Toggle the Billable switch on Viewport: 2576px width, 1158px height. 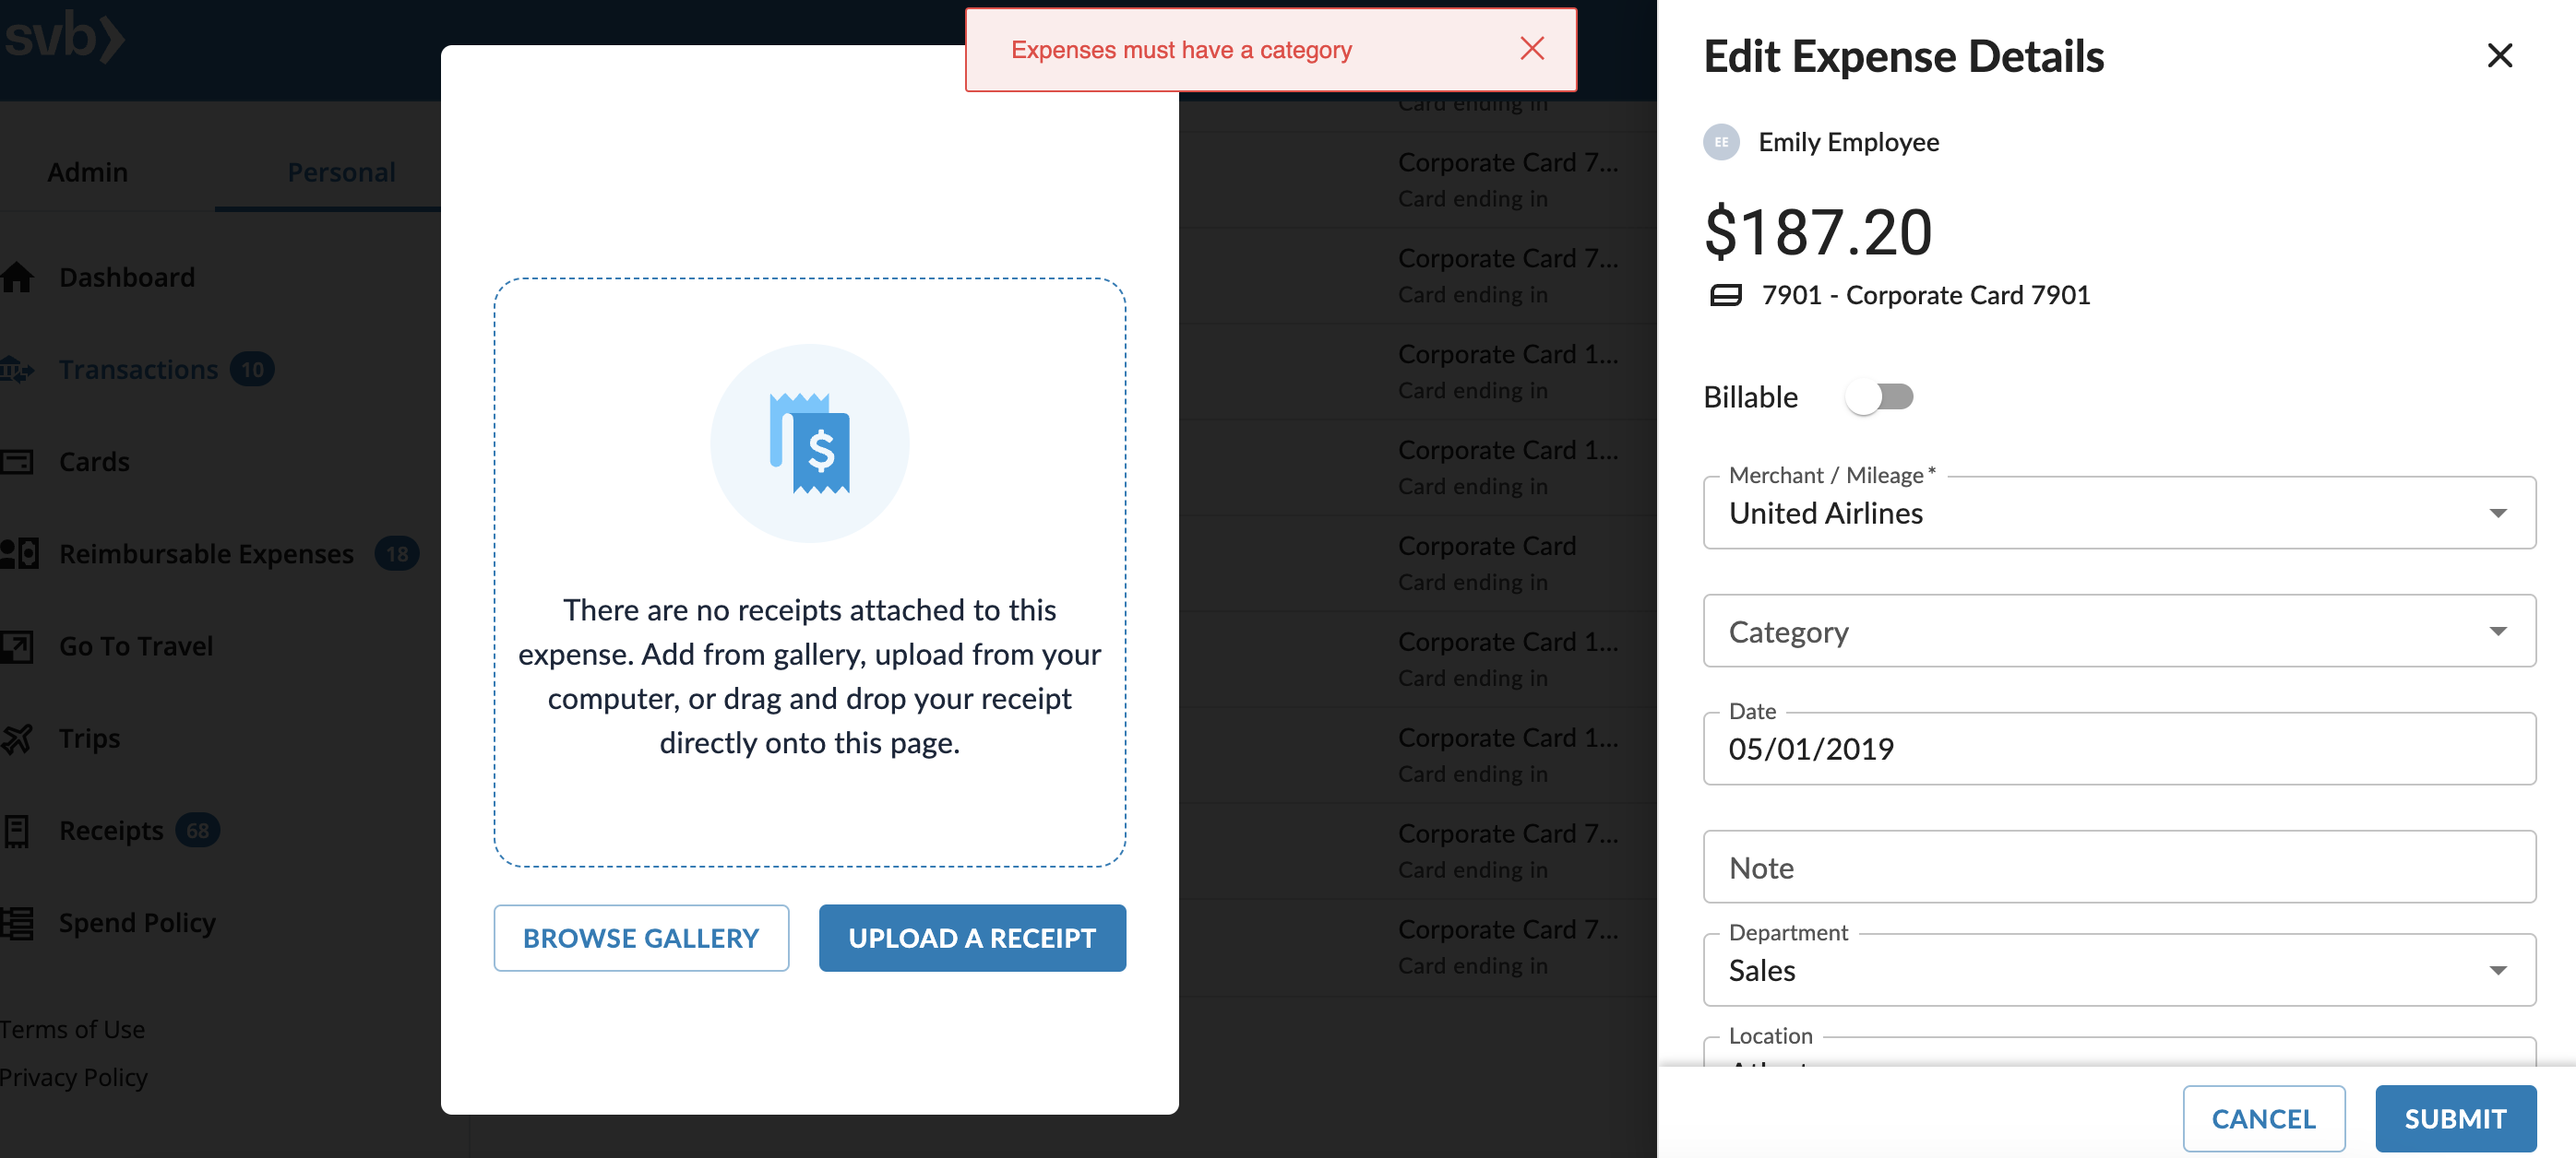click(x=1879, y=396)
